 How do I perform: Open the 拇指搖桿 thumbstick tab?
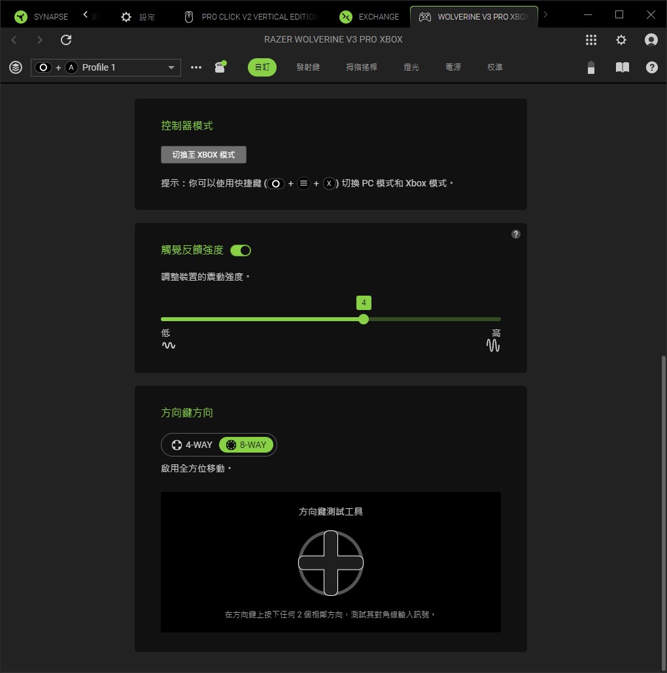(x=362, y=67)
